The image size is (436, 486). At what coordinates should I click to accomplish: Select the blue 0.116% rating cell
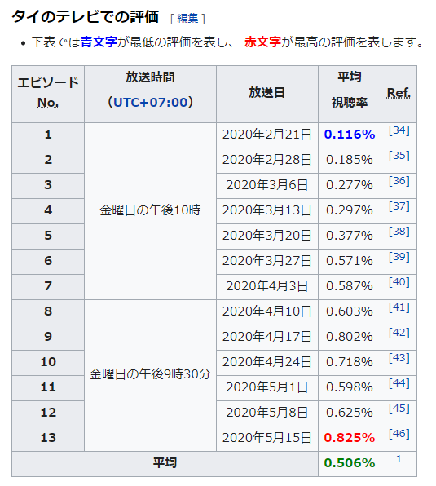[x=350, y=135]
